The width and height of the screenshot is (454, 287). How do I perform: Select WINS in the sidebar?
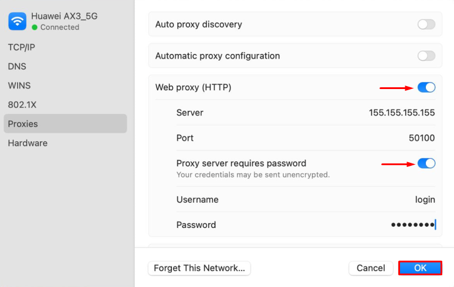[x=19, y=86]
